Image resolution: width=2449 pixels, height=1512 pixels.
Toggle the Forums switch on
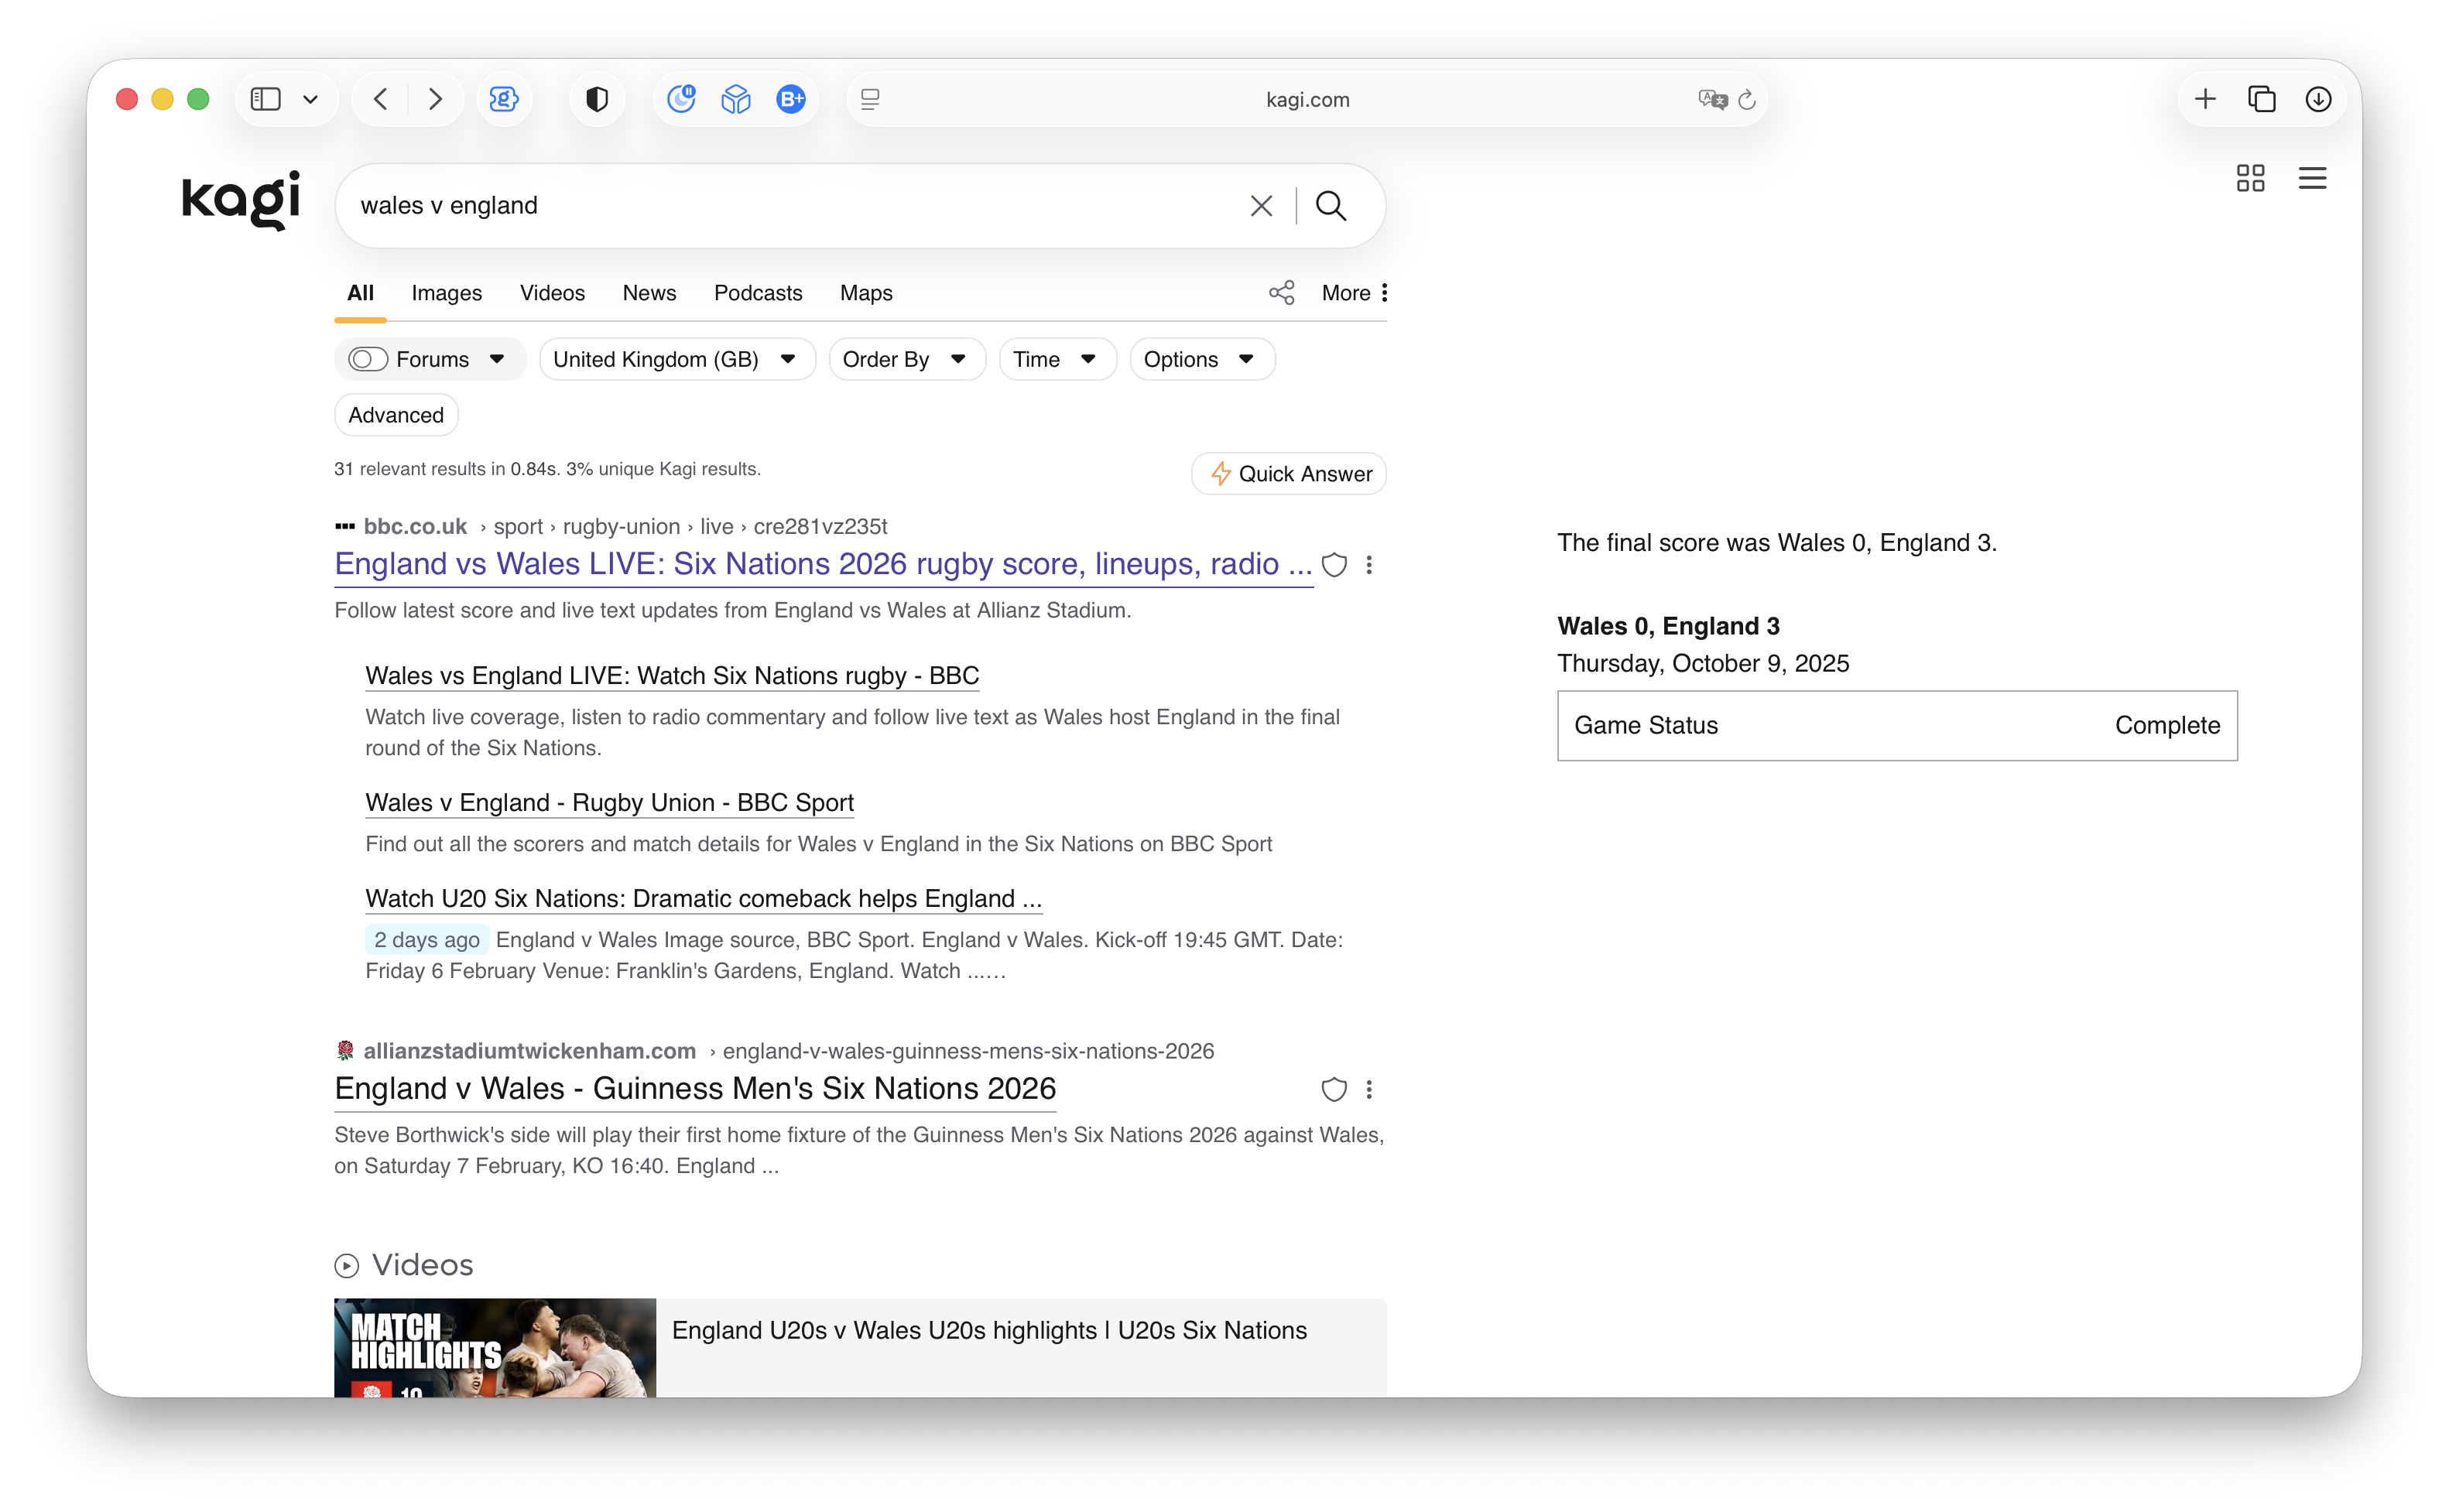pos(368,359)
